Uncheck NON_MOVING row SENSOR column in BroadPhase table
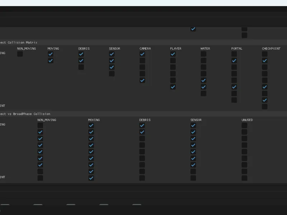Screen dimensions: 287x215 193,125
